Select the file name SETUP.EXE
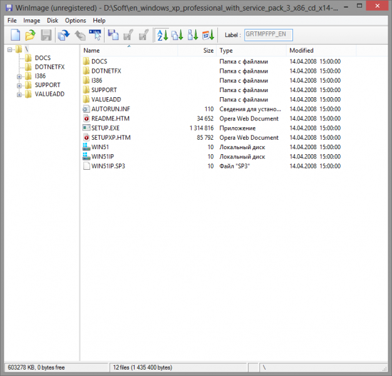Screen dimensions: 392x376 [105, 128]
